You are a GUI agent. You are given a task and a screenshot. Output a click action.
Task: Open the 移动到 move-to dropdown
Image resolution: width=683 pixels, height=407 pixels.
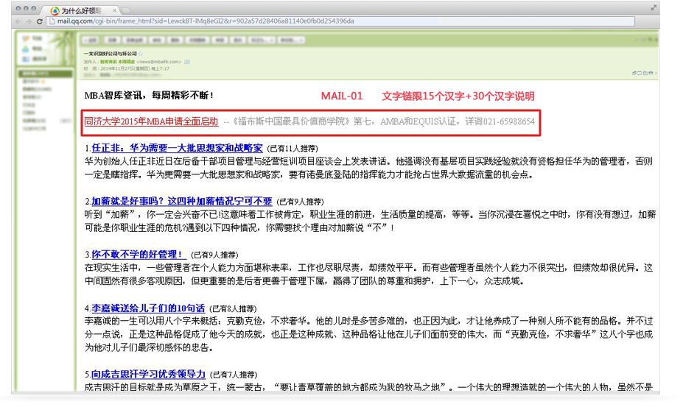pyautogui.click(x=291, y=40)
